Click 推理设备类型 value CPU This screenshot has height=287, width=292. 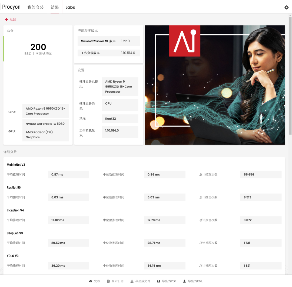(120, 105)
